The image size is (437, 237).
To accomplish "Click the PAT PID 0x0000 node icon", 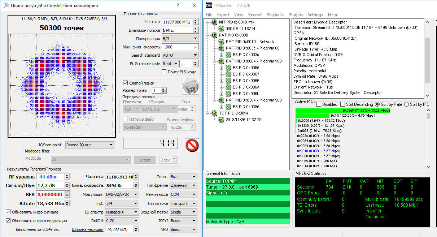I will coord(214,35).
